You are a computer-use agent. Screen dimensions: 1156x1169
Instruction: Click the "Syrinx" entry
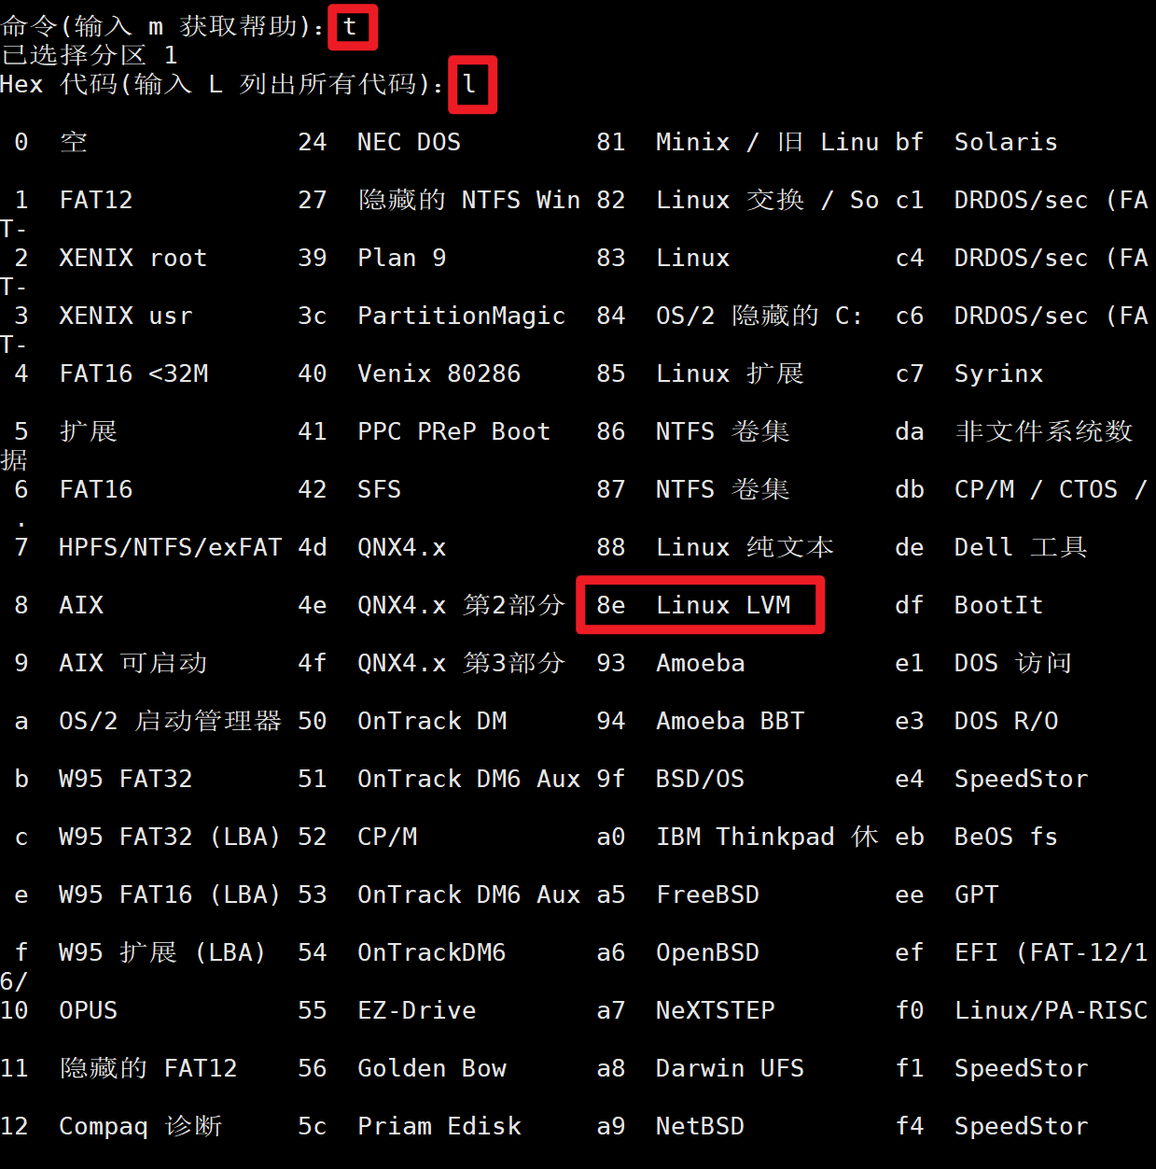click(999, 373)
